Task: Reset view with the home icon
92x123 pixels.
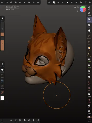Action: 78,11
